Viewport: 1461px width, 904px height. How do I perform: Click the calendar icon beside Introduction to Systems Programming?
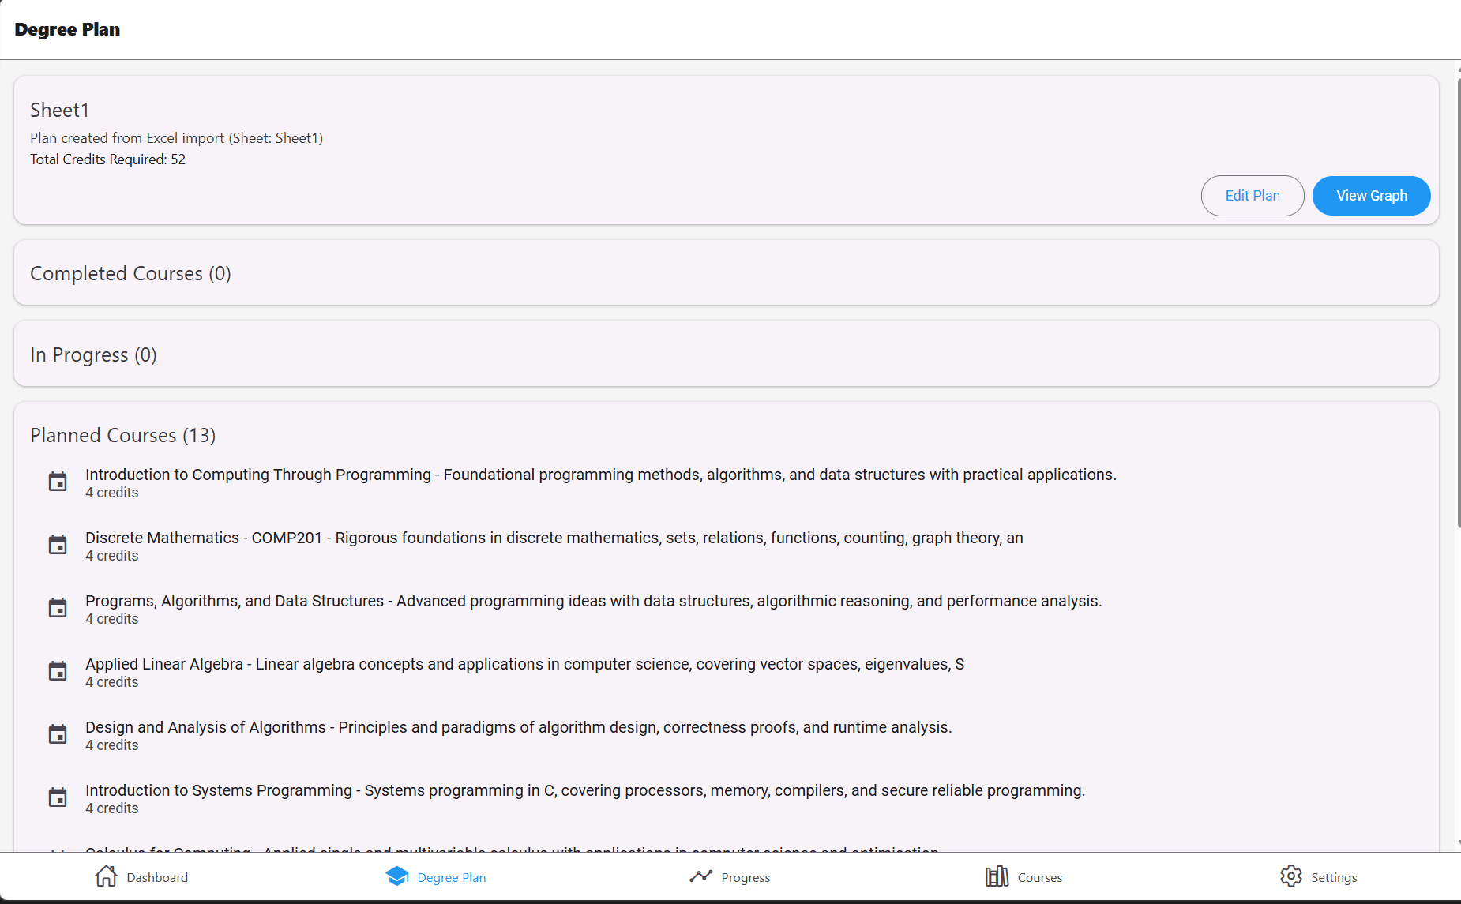[58, 797]
